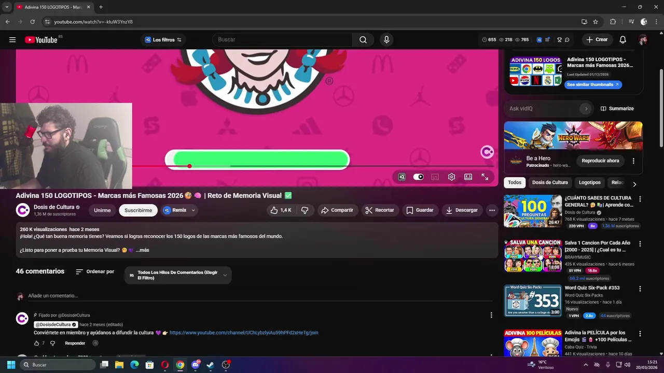Click the video progress bar scrubber
The image size is (664, 373).
[x=190, y=166]
